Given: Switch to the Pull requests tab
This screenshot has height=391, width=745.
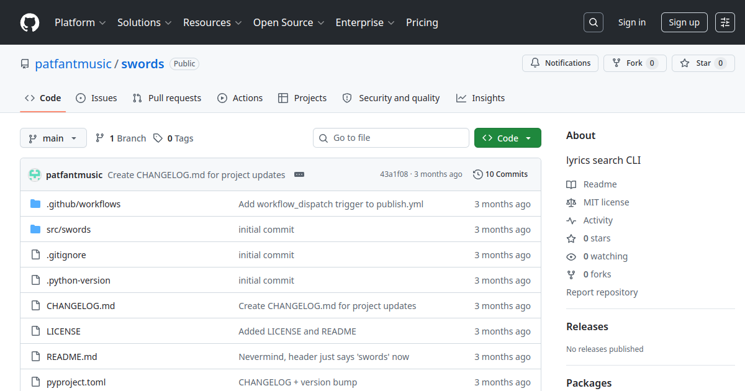Looking at the screenshot, I should pyautogui.click(x=167, y=98).
